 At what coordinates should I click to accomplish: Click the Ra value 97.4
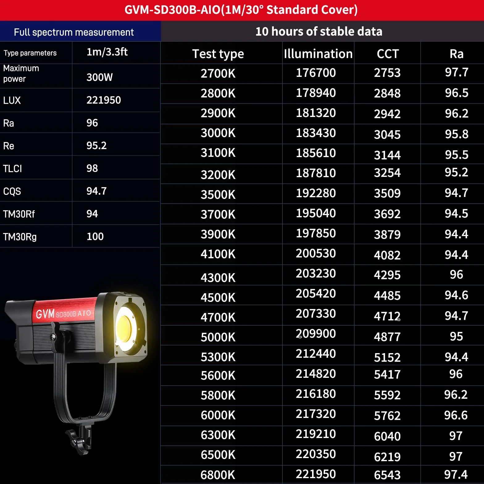pos(456,474)
